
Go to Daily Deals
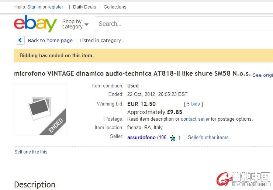84,7
